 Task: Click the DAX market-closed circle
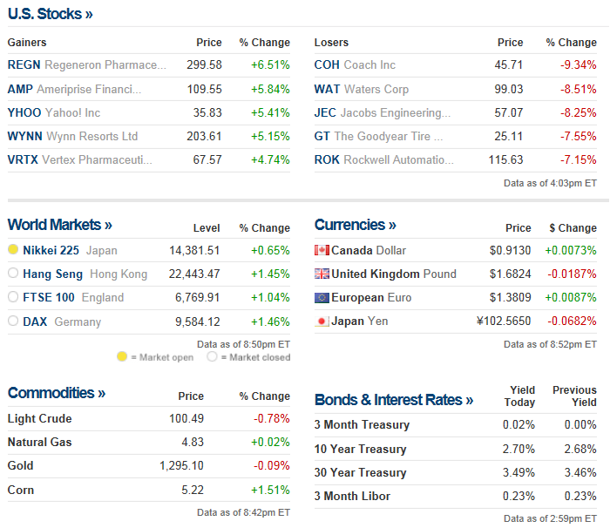tap(13, 322)
